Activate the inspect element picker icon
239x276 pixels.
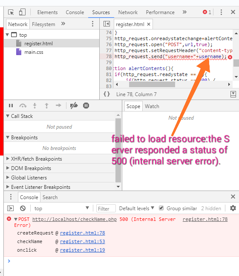(x=11, y=12)
